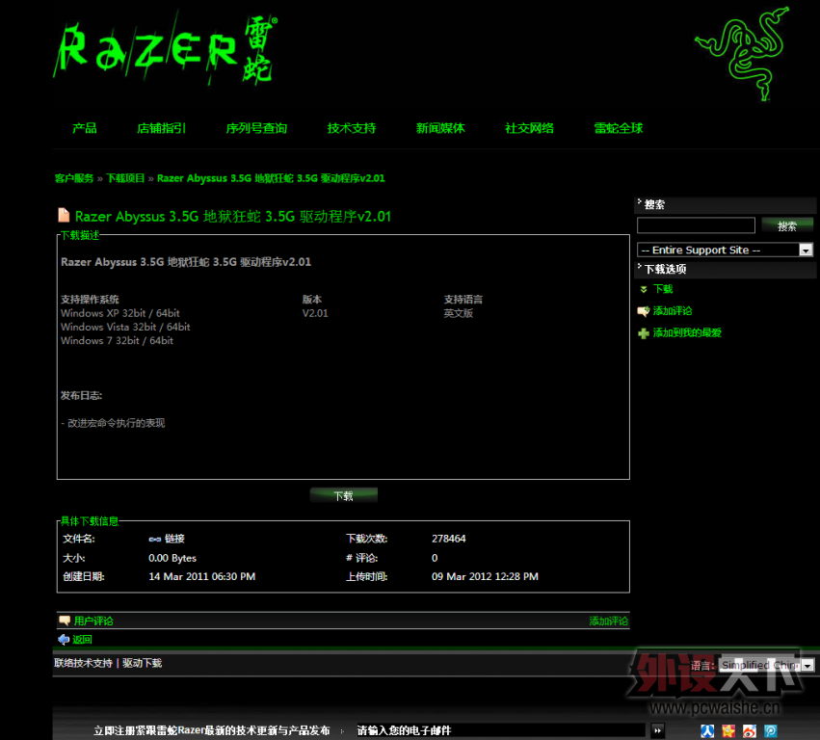Collapse the 搜索 panel arrow
Viewport: 820px width, 740px height.
click(x=640, y=201)
